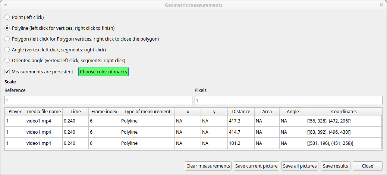
Task: Open the window menu arrow in title bar
Action: click(6, 5)
